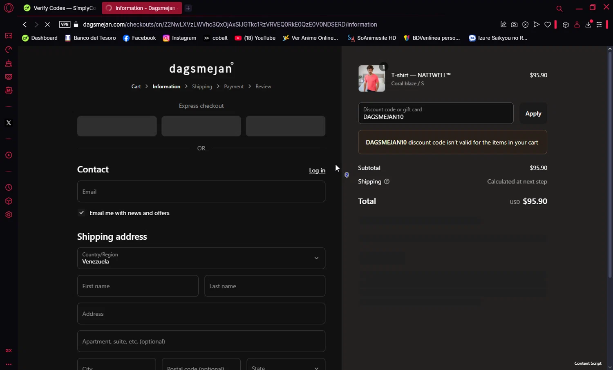
Task: Expand the Country/Region Venezuela dropdown
Action: coord(201,258)
